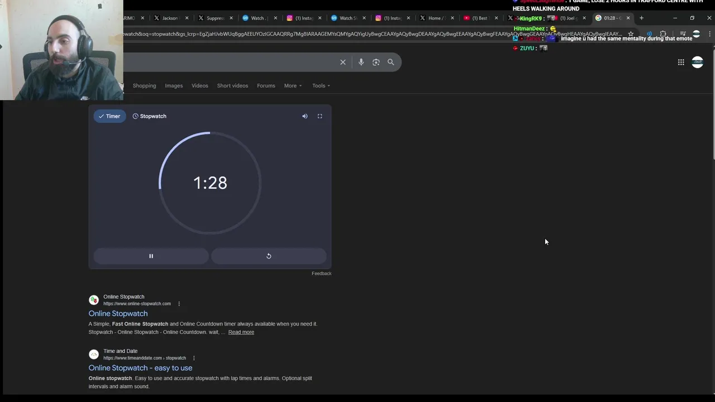Start voice search via microphone icon
Image resolution: width=715 pixels, height=402 pixels.
pyautogui.click(x=361, y=62)
